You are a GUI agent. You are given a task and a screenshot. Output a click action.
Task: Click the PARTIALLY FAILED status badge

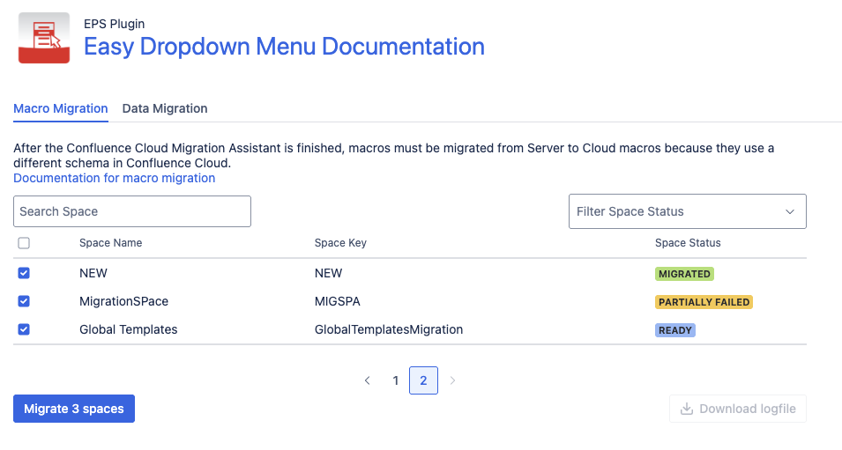click(x=704, y=302)
